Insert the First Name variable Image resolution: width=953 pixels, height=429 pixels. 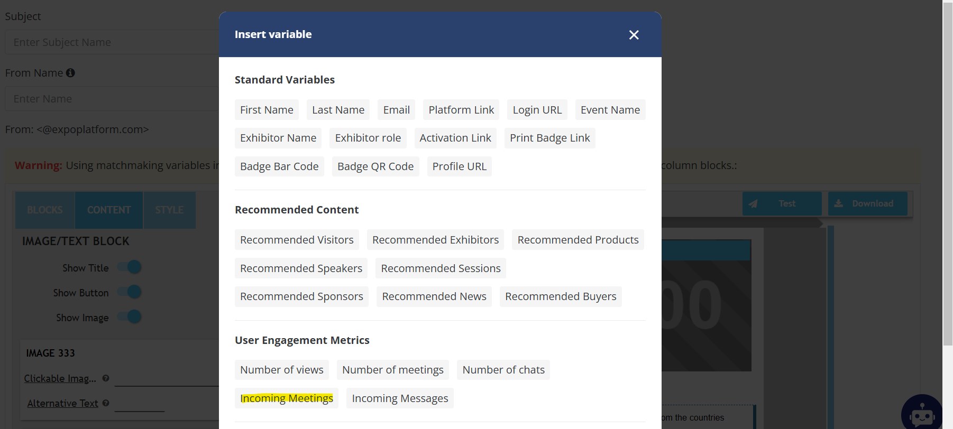coord(267,110)
